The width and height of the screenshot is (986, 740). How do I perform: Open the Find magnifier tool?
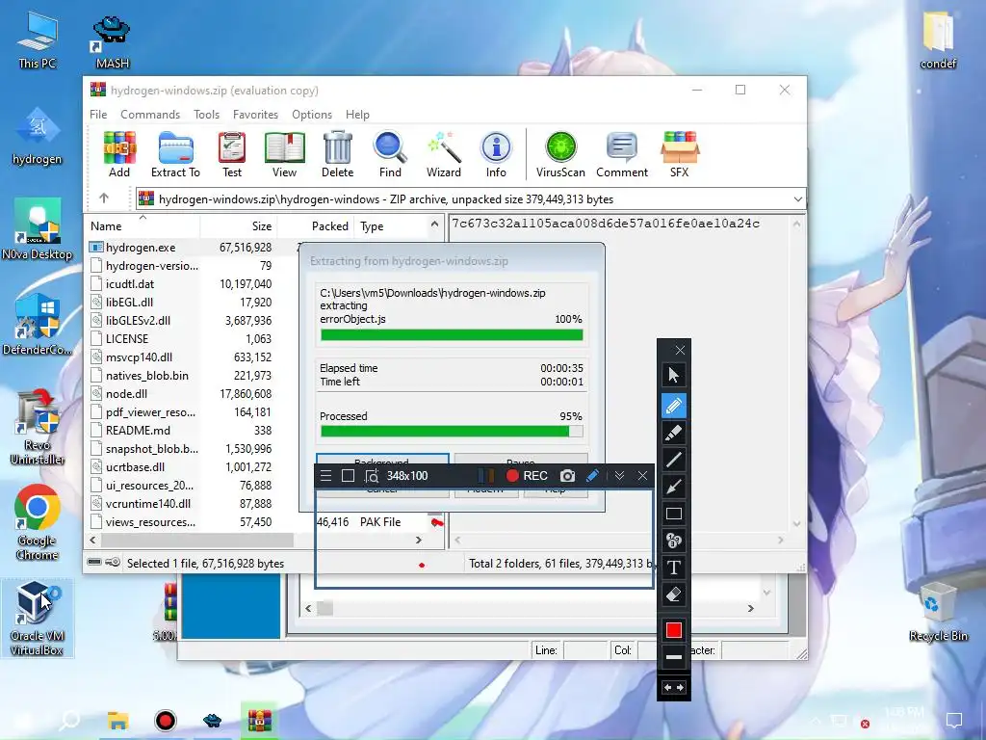coord(390,154)
